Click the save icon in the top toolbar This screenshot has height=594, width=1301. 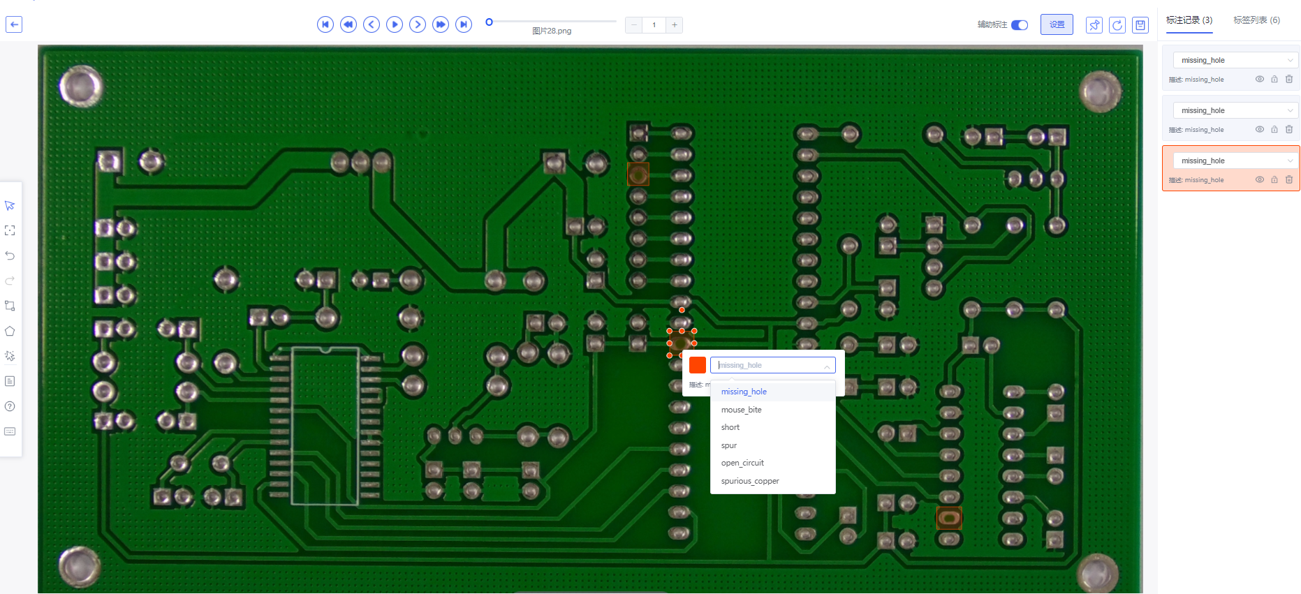pyautogui.click(x=1140, y=25)
